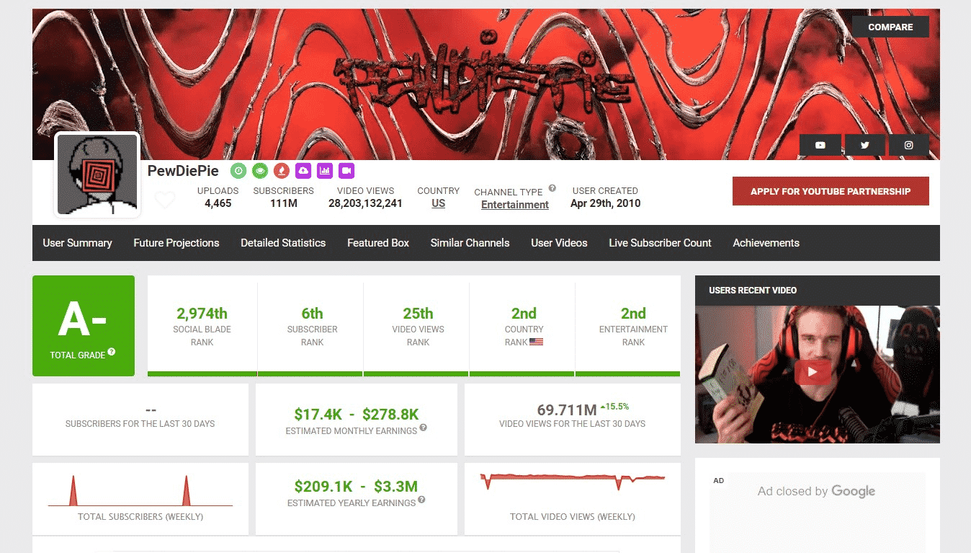Click the Total Subscribers weekly chart
The image size is (971, 553).
pos(140,491)
